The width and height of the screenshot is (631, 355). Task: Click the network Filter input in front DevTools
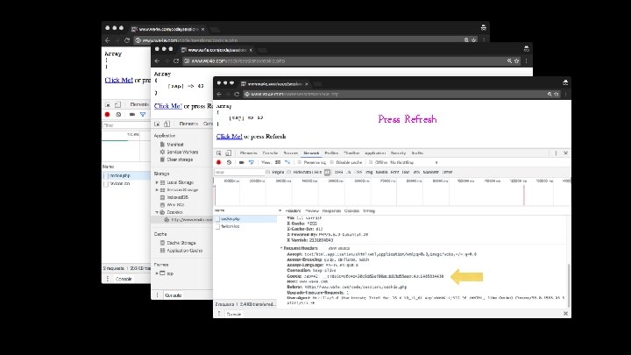(x=239, y=173)
